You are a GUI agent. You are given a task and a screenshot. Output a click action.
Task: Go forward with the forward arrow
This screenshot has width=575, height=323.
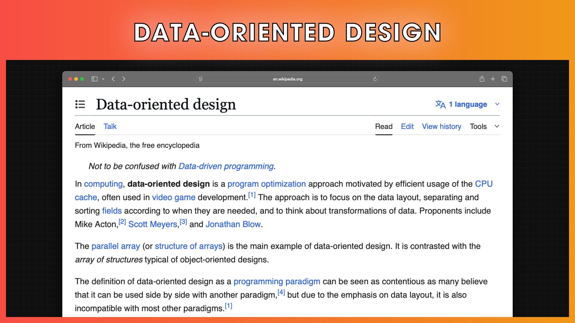click(124, 79)
